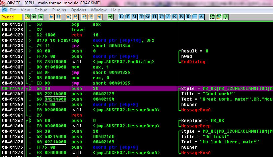Show Run trace with ... button

point(195,17)
